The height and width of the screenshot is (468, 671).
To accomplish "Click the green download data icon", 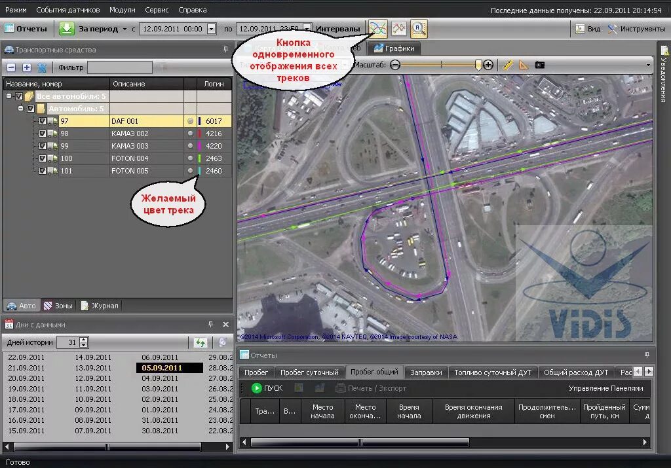I will pyautogui.click(x=66, y=29).
